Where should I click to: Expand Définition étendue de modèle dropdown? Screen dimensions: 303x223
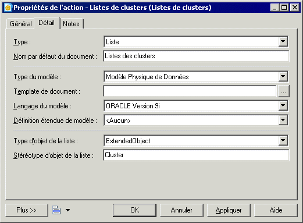pyautogui.click(x=283, y=120)
